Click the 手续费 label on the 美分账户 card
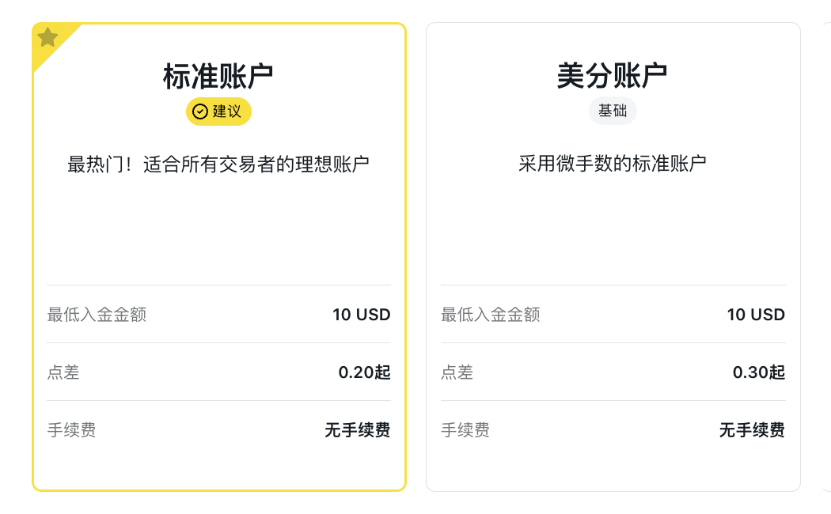Screen dimensions: 831x514 (465, 430)
